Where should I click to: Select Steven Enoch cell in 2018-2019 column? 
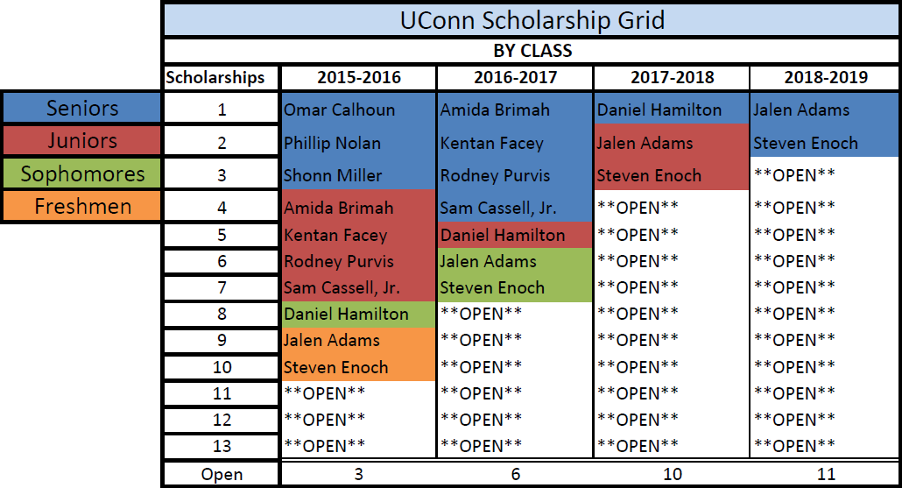pyautogui.click(x=826, y=142)
